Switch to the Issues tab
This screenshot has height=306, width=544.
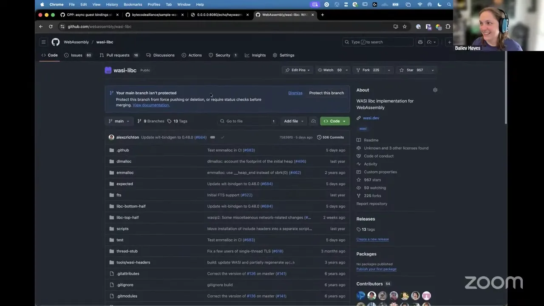click(x=77, y=55)
